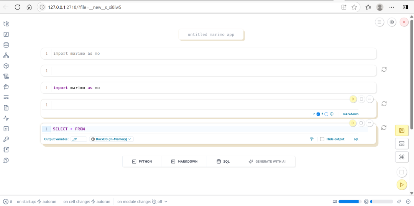Open the logs document icon in sidebar
The width and height of the screenshot is (414, 206).
pos(6,108)
